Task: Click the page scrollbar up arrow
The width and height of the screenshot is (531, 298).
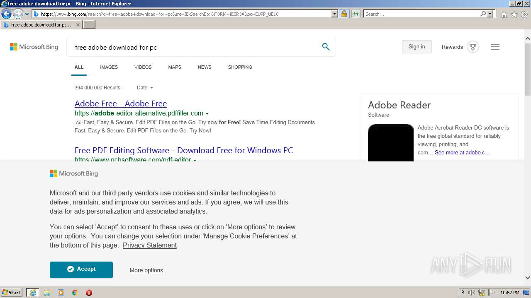Action: tap(528, 38)
